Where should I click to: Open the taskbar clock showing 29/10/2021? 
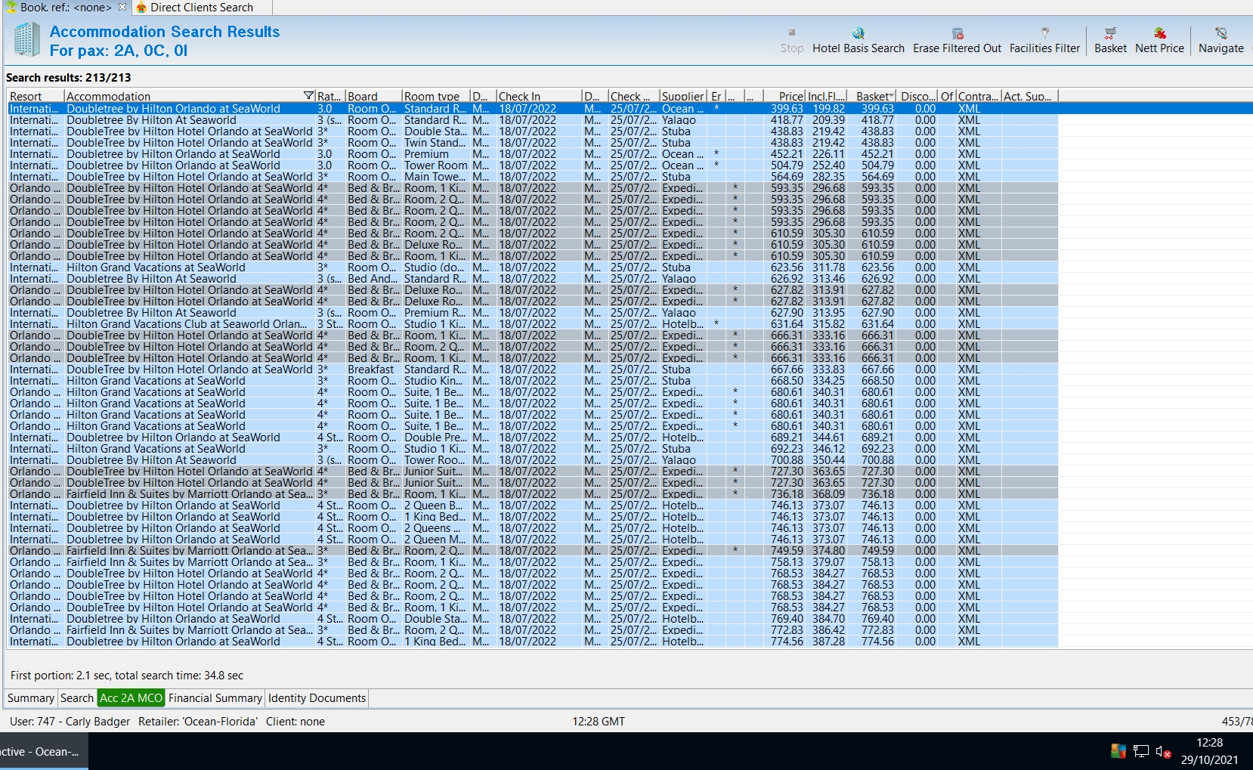point(1209,751)
